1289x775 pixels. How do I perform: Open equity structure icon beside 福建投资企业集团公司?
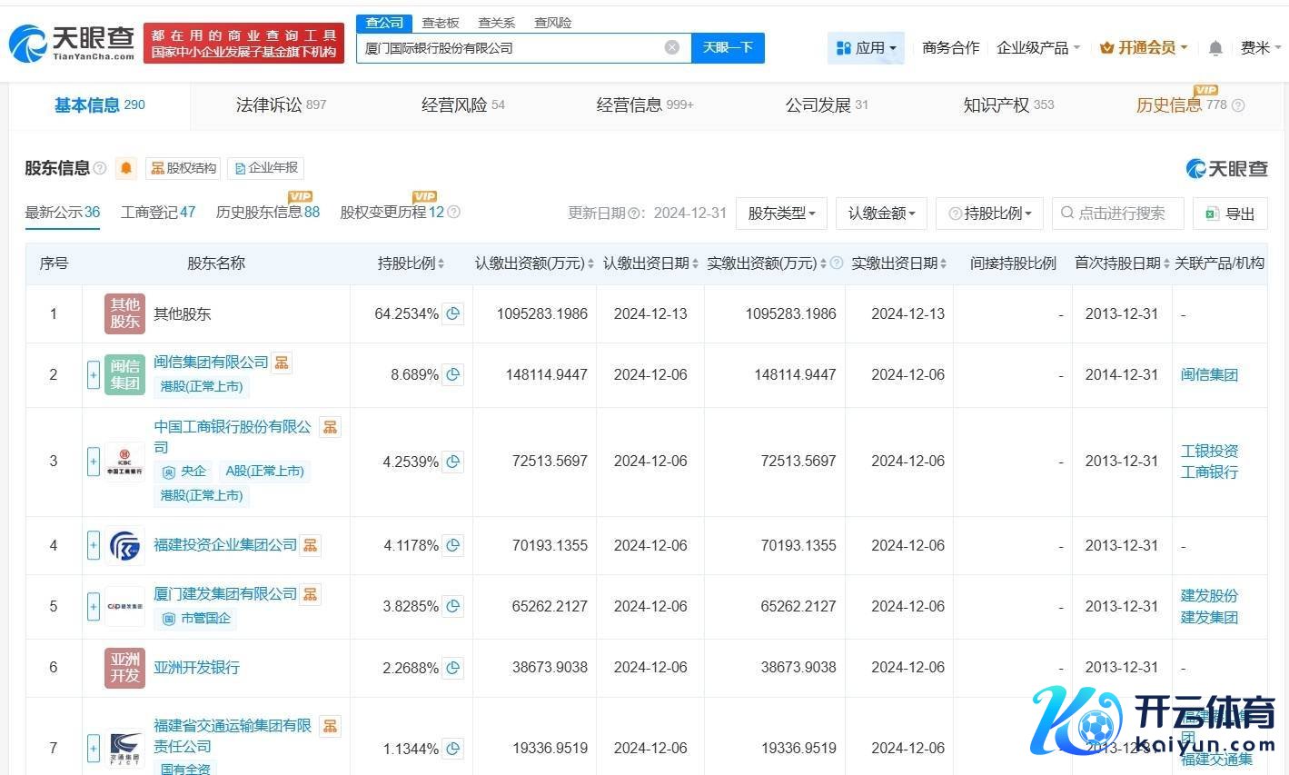point(311,545)
